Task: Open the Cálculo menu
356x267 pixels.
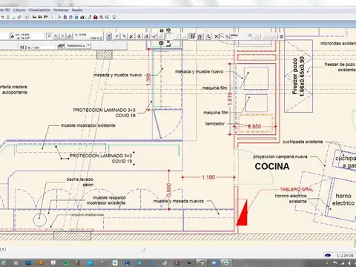Action: (x=19, y=10)
